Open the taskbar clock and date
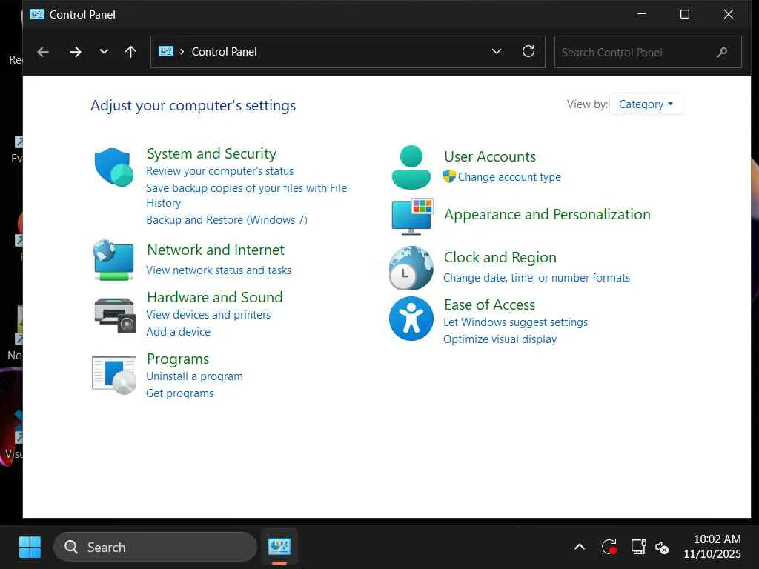Image resolution: width=759 pixels, height=569 pixels. click(x=712, y=546)
